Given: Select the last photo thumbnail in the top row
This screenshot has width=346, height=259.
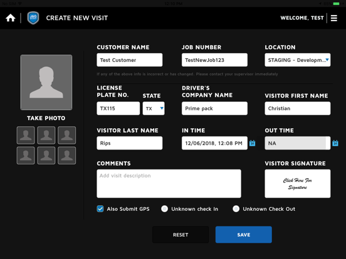Looking at the screenshot, I should (x=66, y=135).
